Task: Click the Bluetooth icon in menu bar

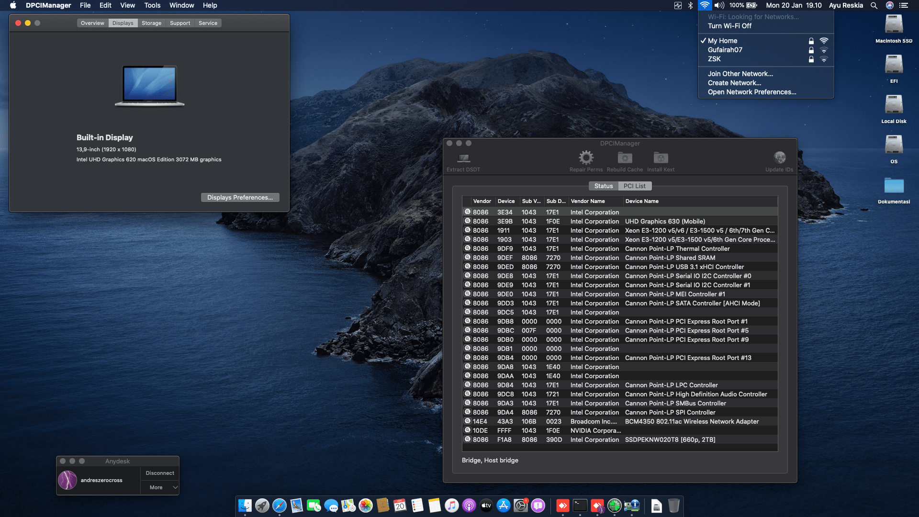Action: 690,5
